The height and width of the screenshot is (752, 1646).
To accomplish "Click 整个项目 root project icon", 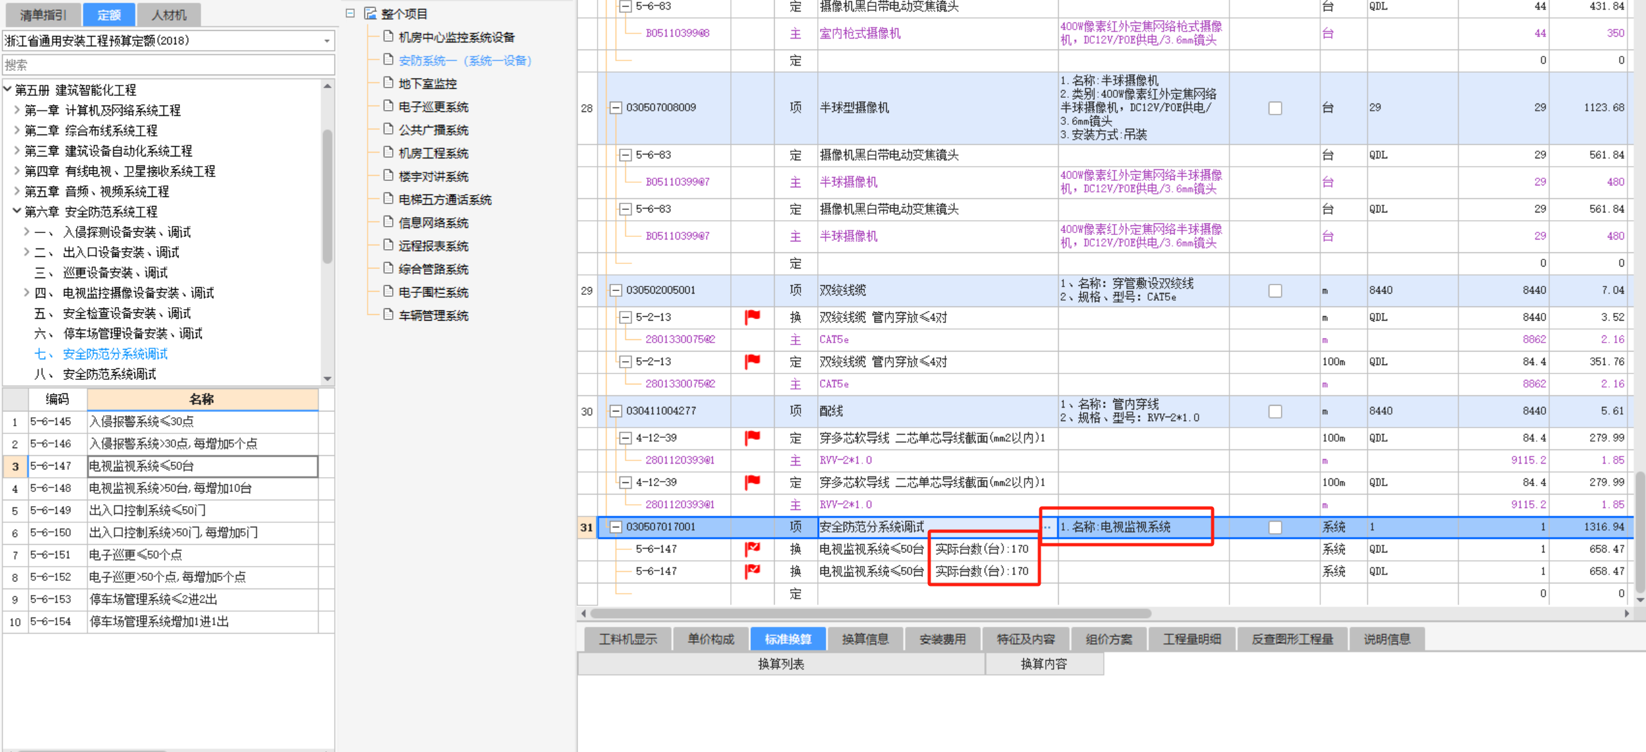I will pos(370,14).
